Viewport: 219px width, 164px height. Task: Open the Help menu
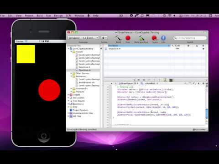(95, 15)
